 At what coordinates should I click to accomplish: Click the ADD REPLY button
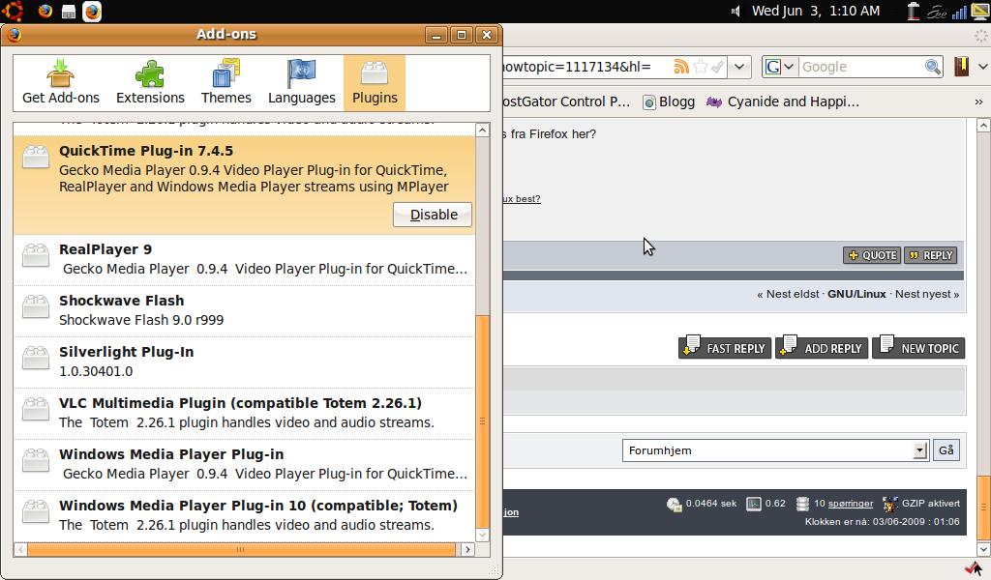(822, 348)
